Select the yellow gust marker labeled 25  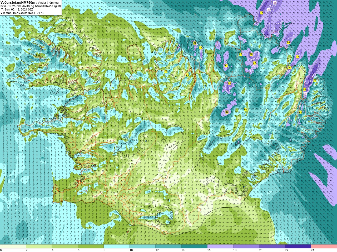point(245,109)
